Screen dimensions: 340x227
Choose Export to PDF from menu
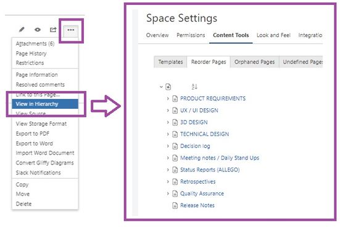point(33,134)
